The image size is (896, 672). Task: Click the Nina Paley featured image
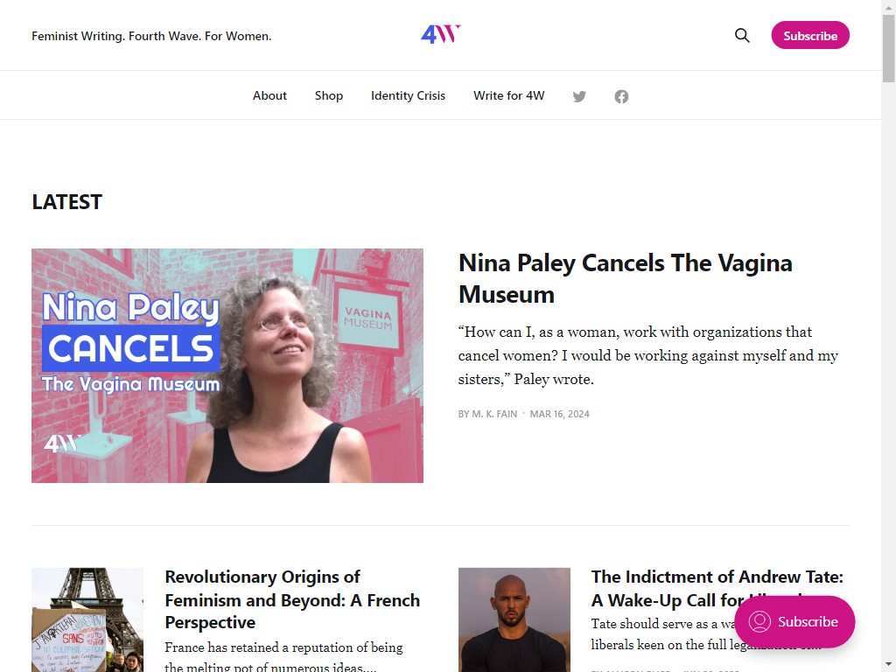pos(227,366)
